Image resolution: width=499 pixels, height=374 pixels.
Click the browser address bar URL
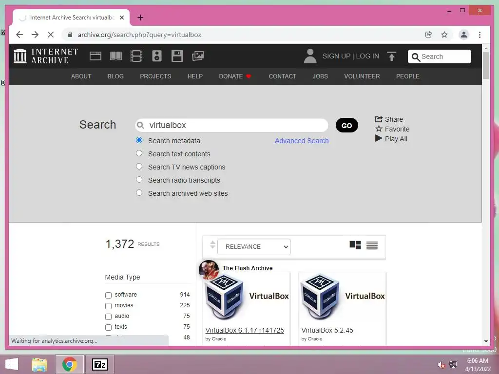click(139, 35)
